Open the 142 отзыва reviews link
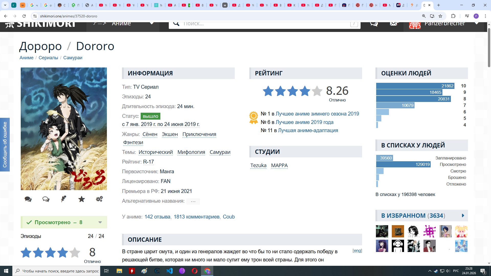The image size is (491, 276). (x=157, y=217)
